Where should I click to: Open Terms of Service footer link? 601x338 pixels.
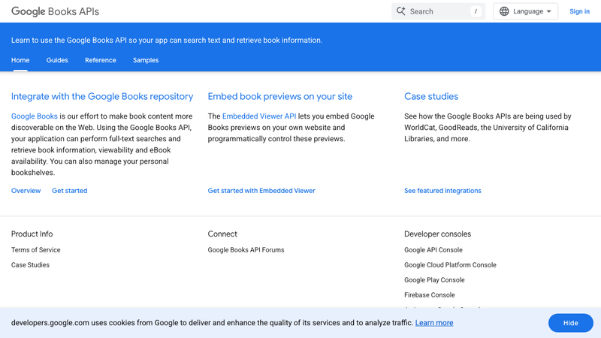tap(35, 250)
